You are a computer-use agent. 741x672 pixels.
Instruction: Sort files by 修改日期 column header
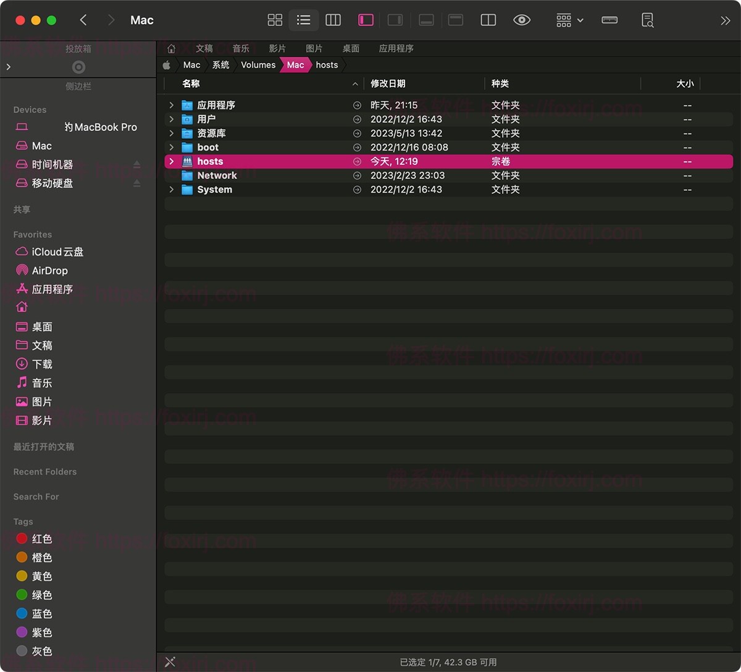[x=388, y=83]
